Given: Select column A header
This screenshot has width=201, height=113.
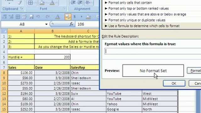Looking at the screenshot, I should pyautogui.click(x=21, y=31).
